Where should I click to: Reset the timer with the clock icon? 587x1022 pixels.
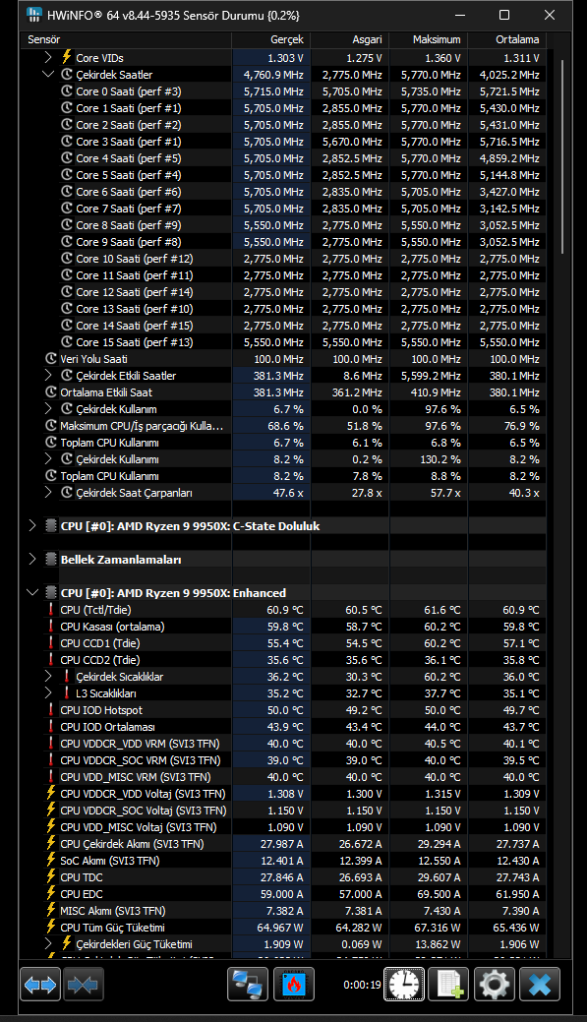click(404, 985)
